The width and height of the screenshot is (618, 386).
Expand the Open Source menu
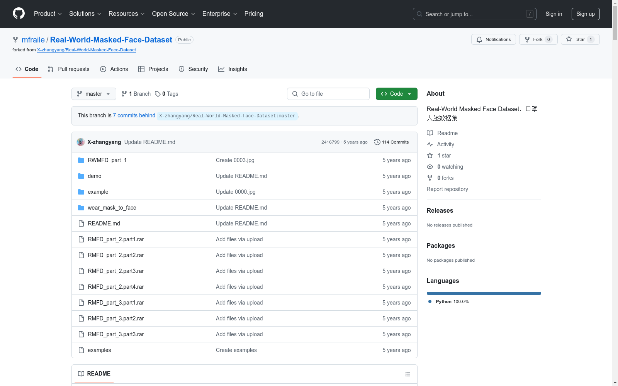pyautogui.click(x=174, y=14)
